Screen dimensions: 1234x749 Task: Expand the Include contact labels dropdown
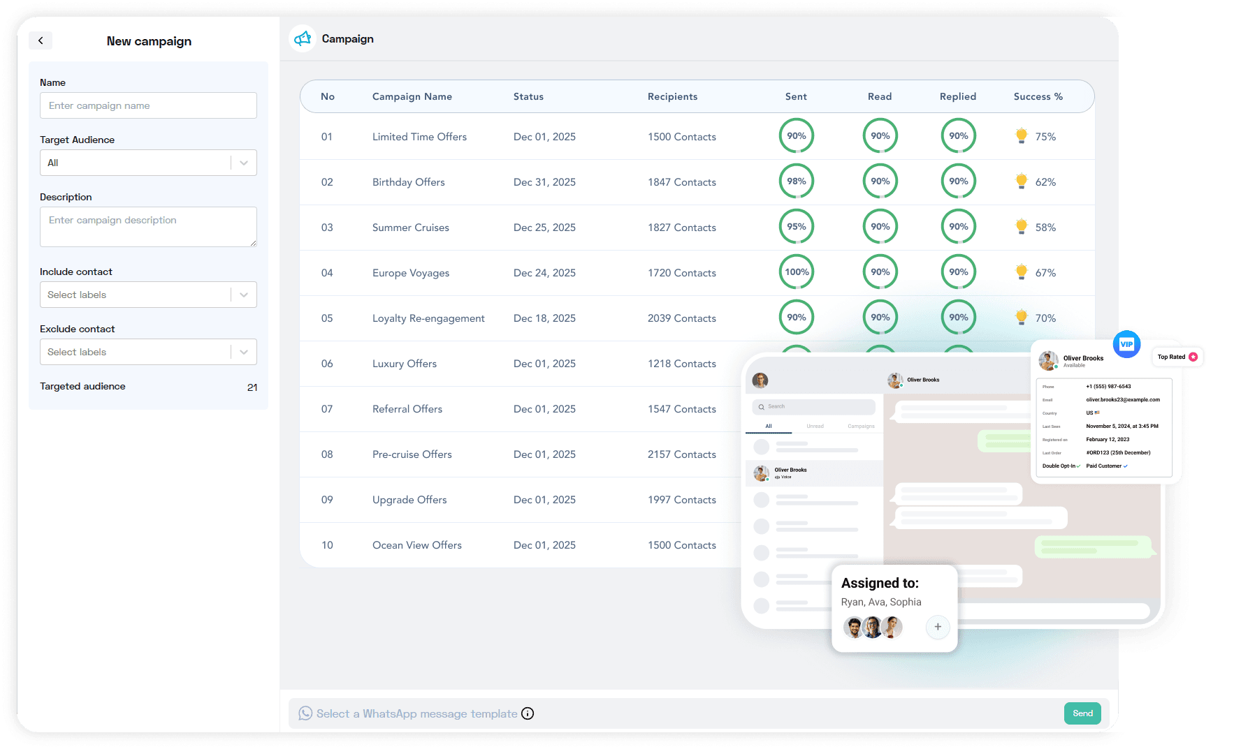(148, 295)
